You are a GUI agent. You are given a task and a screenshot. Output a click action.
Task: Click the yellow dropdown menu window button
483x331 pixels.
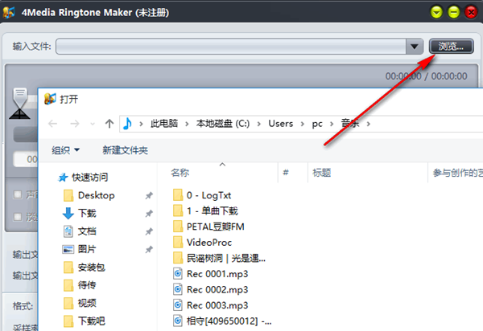(x=436, y=12)
